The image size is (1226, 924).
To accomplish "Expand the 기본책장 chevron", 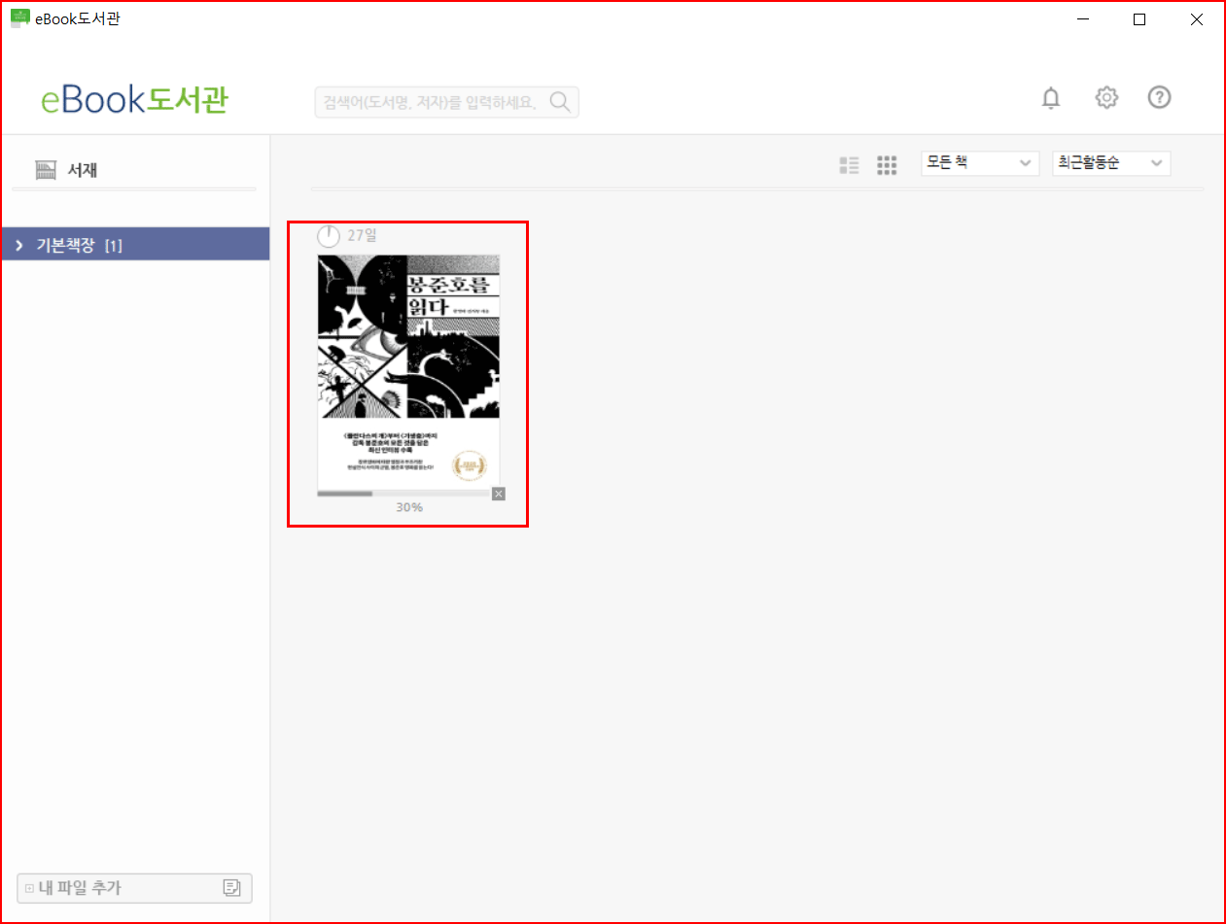I will coord(18,246).
